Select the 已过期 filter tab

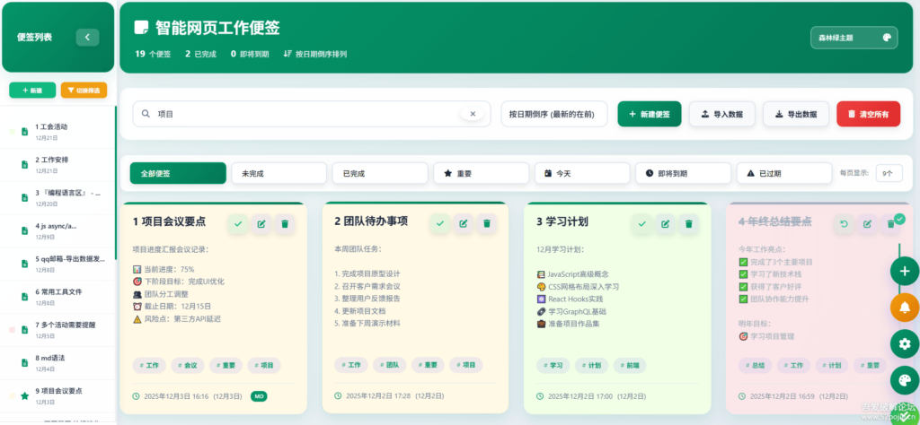784,173
